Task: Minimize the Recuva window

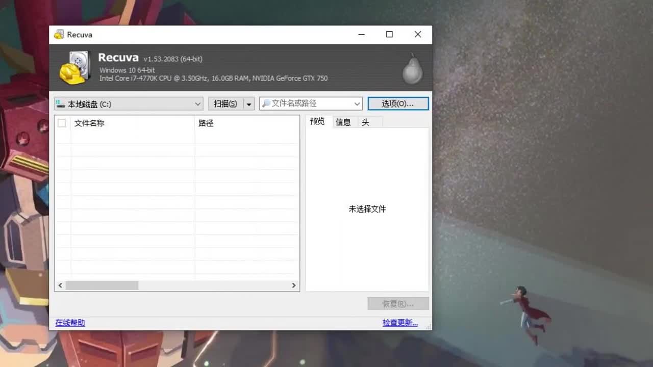Action: click(361, 35)
